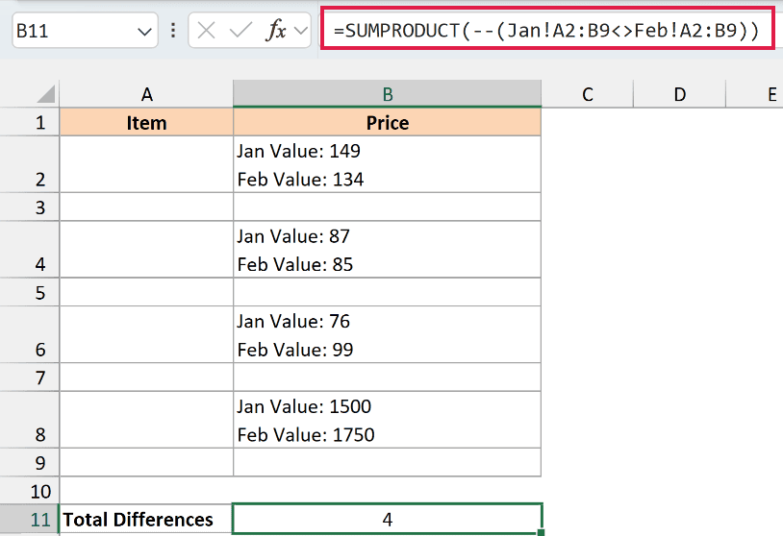The width and height of the screenshot is (783, 536).
Task: Select column B header
Action: pos(388,94)
